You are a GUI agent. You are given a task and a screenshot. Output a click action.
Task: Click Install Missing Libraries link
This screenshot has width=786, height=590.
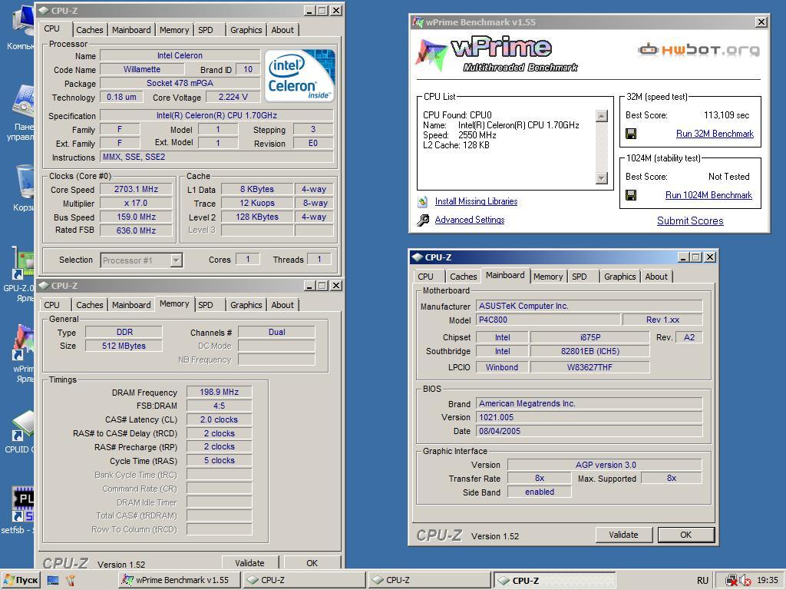coord(476,201)
